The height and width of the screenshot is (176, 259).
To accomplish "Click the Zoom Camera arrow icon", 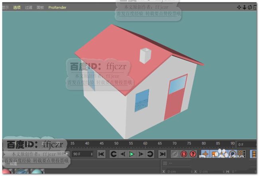I will [x=245, y=7].
